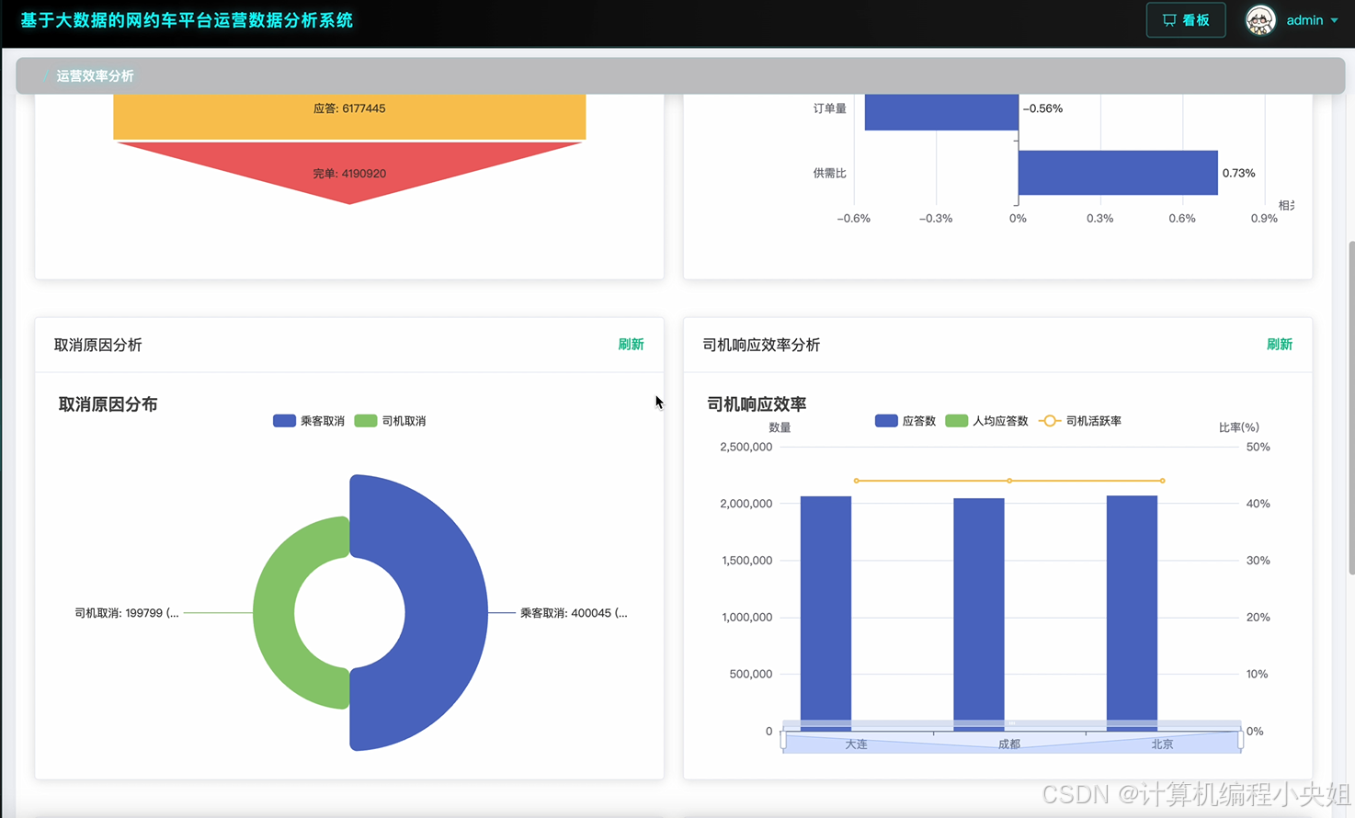Click the 取消原因分析 card header
Viewport: 1355px width, 818px height.
[x=349, y=345]
